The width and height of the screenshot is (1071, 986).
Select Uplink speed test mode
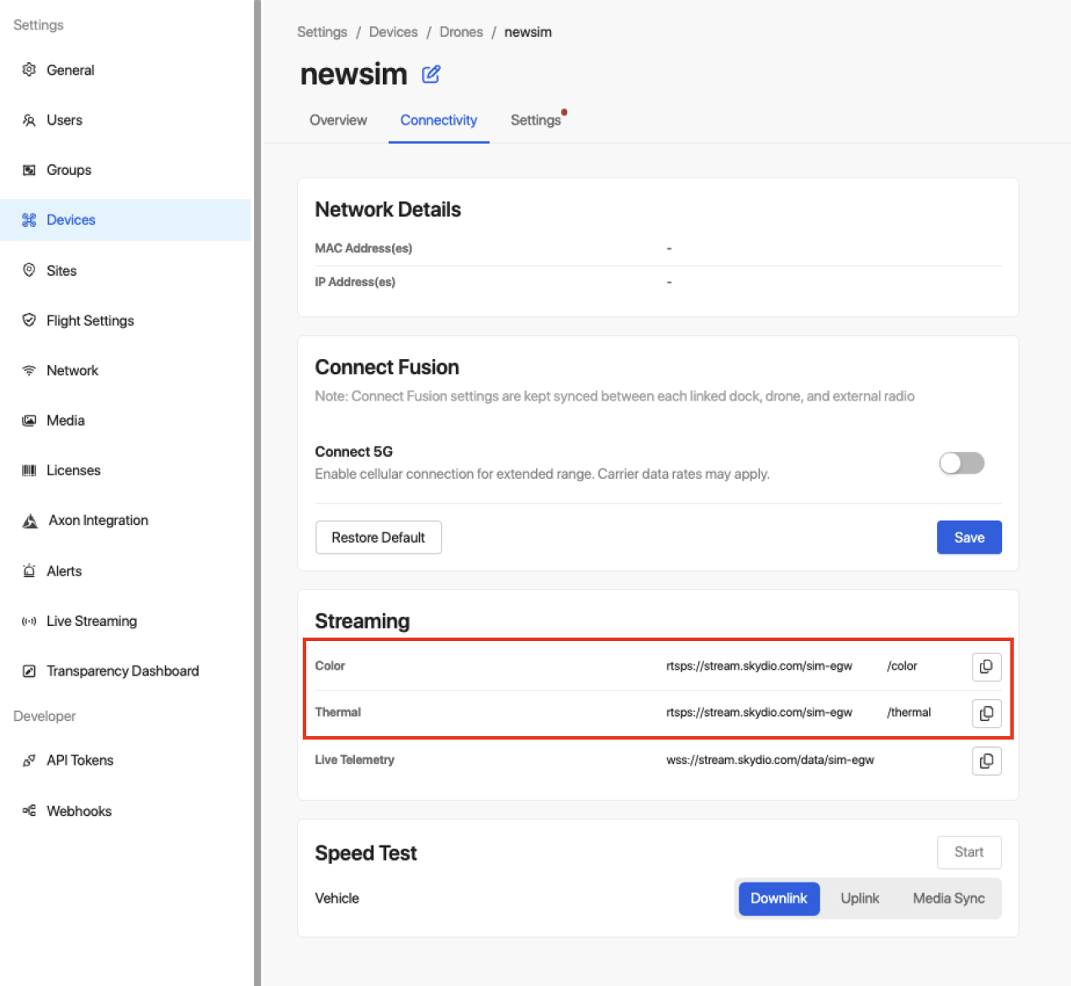coord(860,899)
